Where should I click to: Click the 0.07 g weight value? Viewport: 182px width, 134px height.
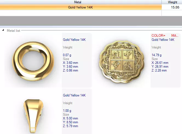click(x=67, y=55)
